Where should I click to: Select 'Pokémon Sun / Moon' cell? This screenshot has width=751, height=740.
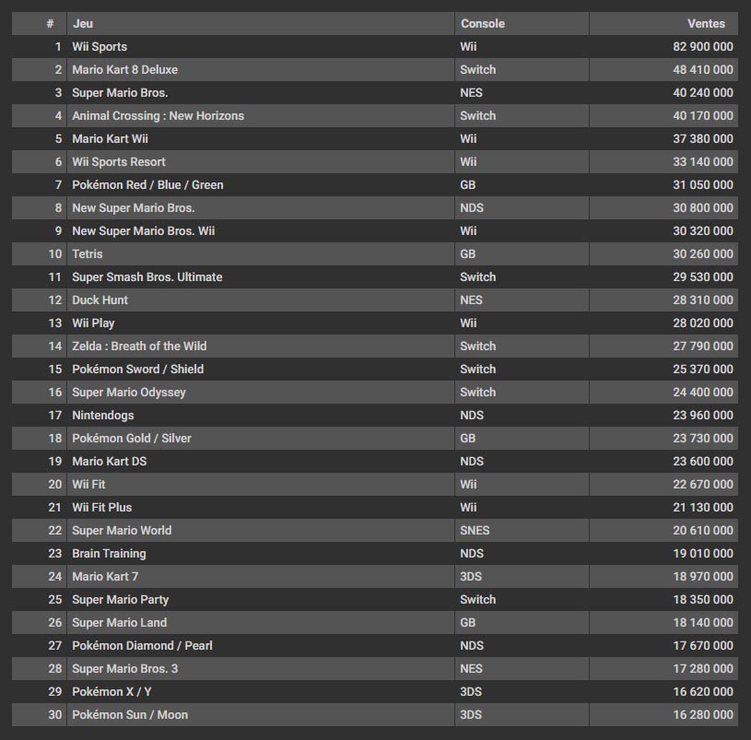130,714
